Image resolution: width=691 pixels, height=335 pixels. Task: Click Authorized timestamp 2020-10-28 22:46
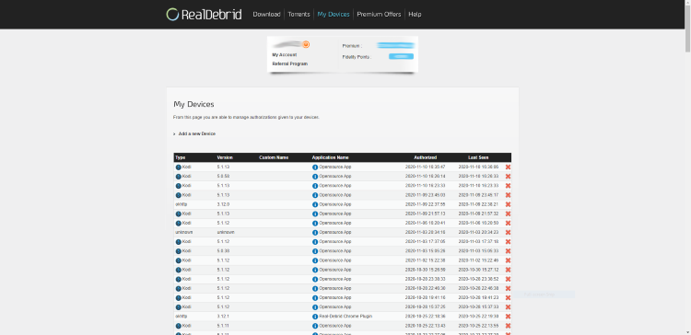426,288
